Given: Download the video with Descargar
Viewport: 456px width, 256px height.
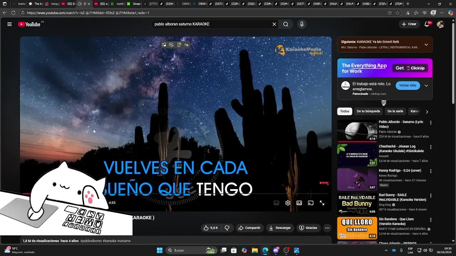Looking at the screenshot, I should (280, 228).
